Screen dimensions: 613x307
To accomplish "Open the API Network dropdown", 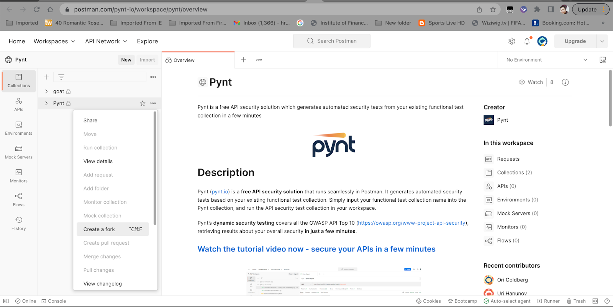I will tap(106, 41).
